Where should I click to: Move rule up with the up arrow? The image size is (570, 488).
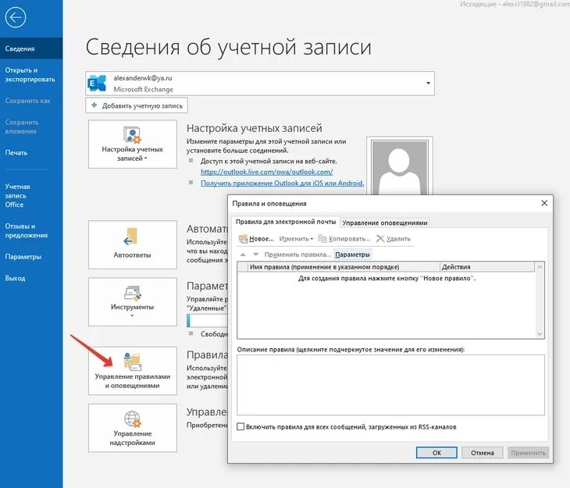(x=243, y=255)
